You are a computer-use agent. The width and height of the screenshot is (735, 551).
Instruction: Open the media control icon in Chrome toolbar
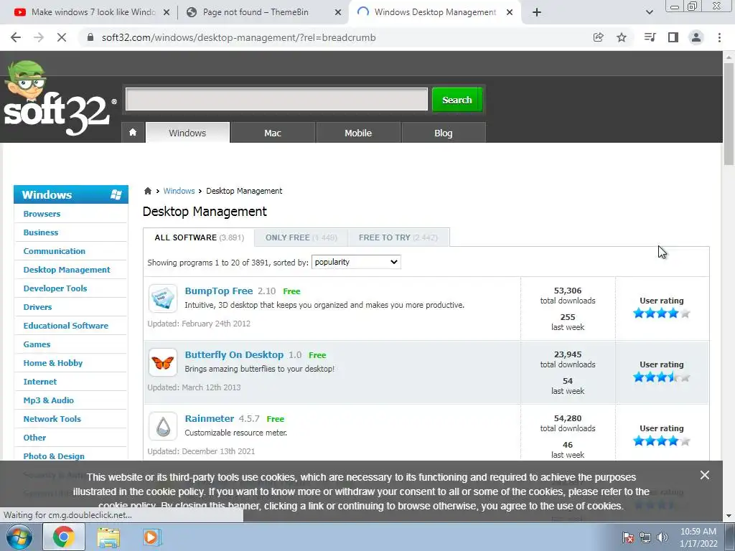coord(650,37)
